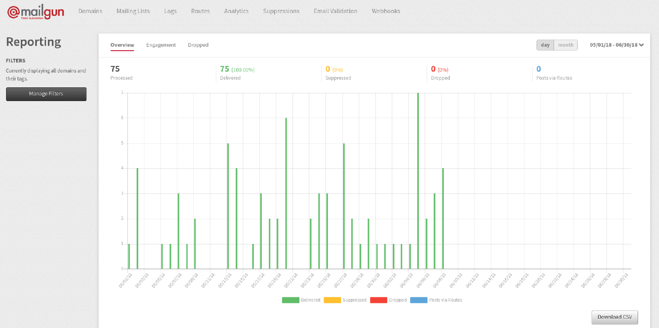Navigate to Routes
This screenshot has width=659, height=328.
(200, 11)
